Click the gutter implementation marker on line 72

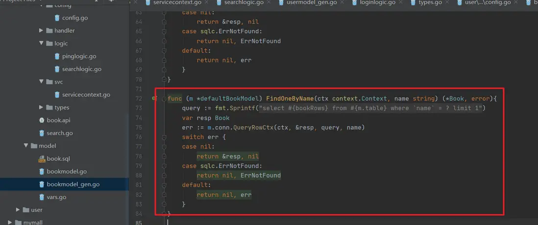pyautogui.click(x=155, y=99)
